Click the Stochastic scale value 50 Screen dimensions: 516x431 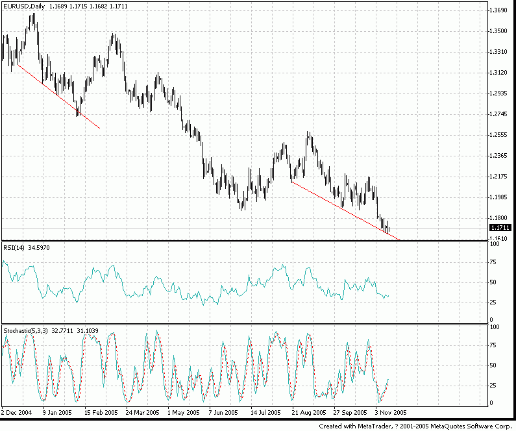point(493,365)
